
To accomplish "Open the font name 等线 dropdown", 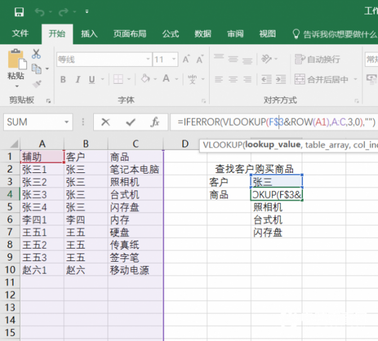I will (x=148, y=59).
